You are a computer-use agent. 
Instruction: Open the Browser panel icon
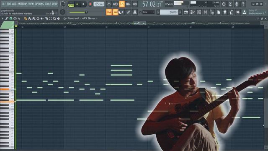click(212, 12)
